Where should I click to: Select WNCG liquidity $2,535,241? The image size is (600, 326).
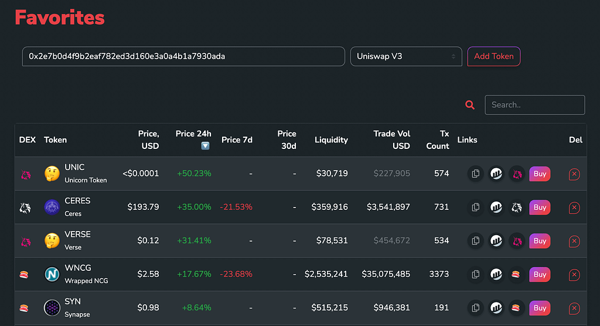click(x=326, y=274)
